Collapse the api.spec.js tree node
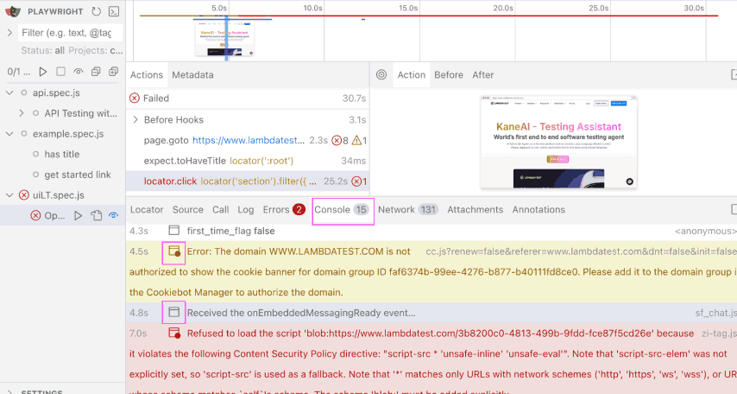The width and height of the screenshot is (737, 394). (9, 92)
